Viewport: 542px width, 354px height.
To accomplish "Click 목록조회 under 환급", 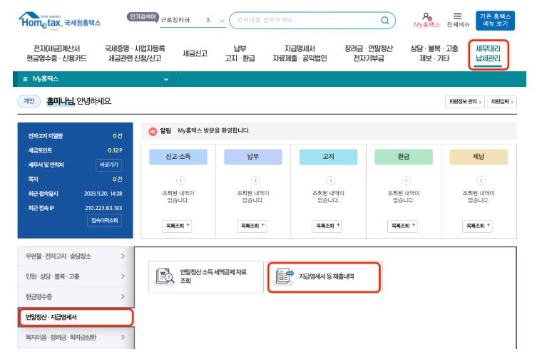I will (x=402, y=226).
